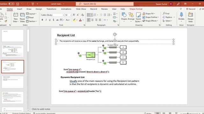Convert to SmartArt icon
Image resolution: width=204 pixels, height=114 pixels.
click(115, 21)
